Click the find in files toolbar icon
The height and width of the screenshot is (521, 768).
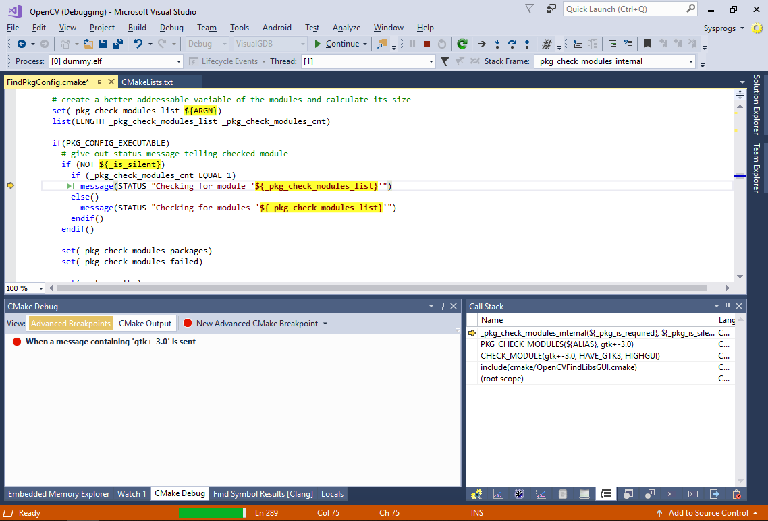381,44
